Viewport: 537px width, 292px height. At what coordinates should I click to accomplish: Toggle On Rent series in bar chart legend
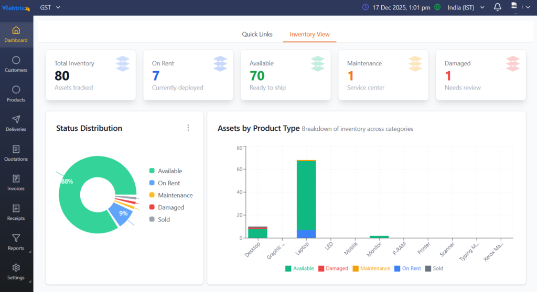tap(407, 268)
